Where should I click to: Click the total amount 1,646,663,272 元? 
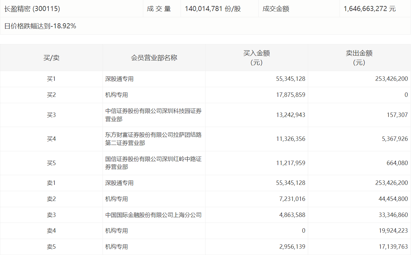(370, 9)
